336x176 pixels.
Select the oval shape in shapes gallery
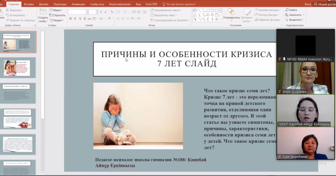click(x=212, y=10)
